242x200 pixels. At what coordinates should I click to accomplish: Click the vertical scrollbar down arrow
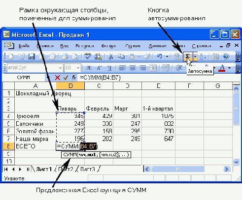coord(236,162)
